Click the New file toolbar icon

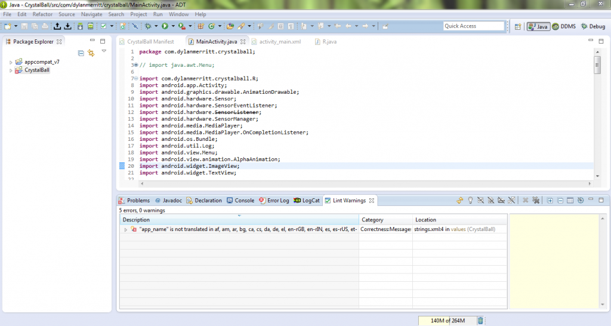coord(7,26)
